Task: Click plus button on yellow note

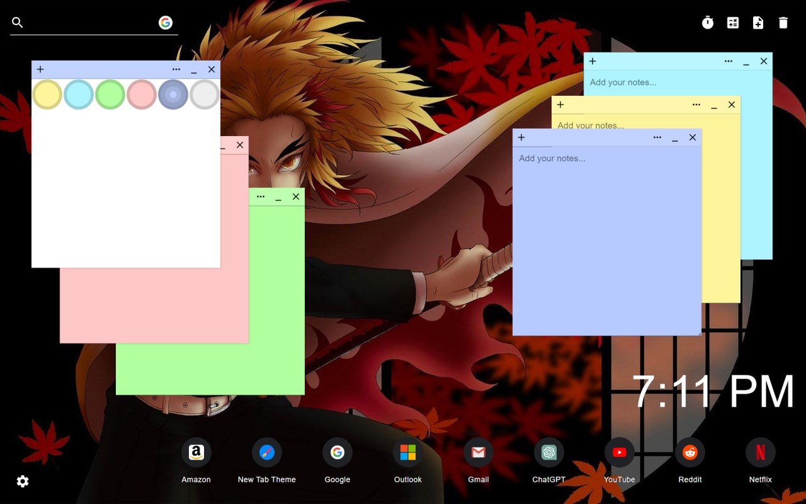Action: coord(560,105)
